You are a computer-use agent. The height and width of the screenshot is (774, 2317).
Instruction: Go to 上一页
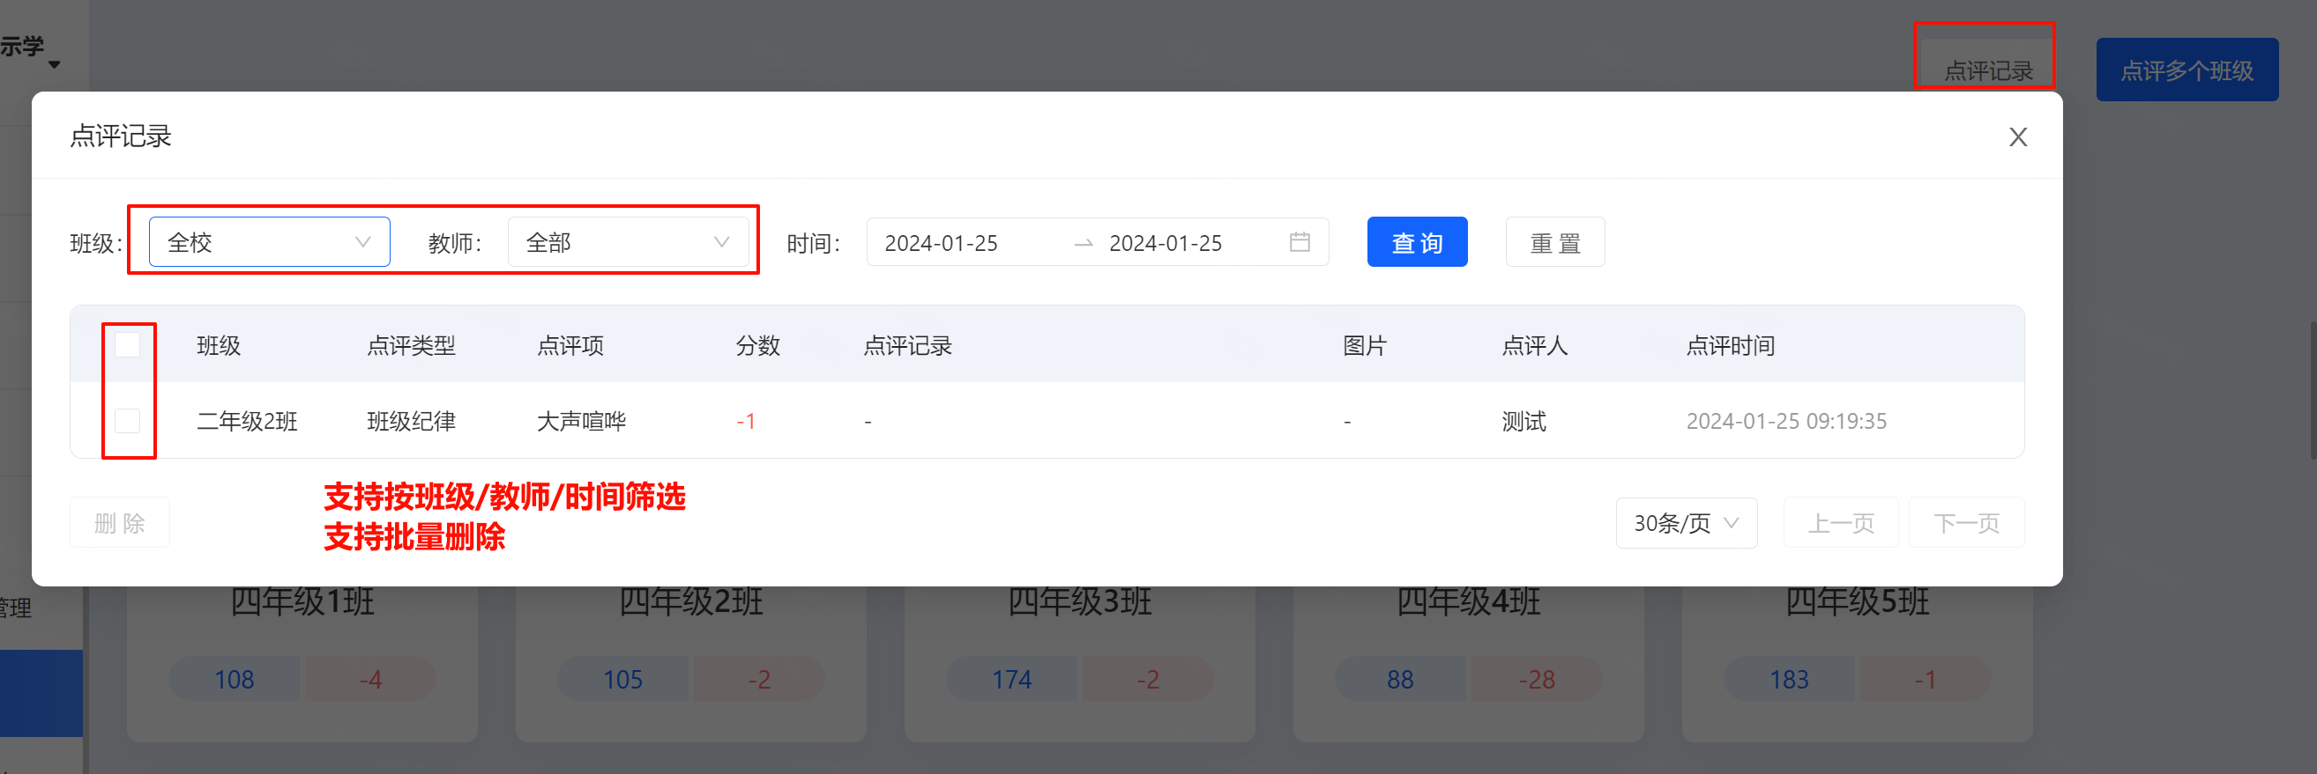(x=1840, y=522)
